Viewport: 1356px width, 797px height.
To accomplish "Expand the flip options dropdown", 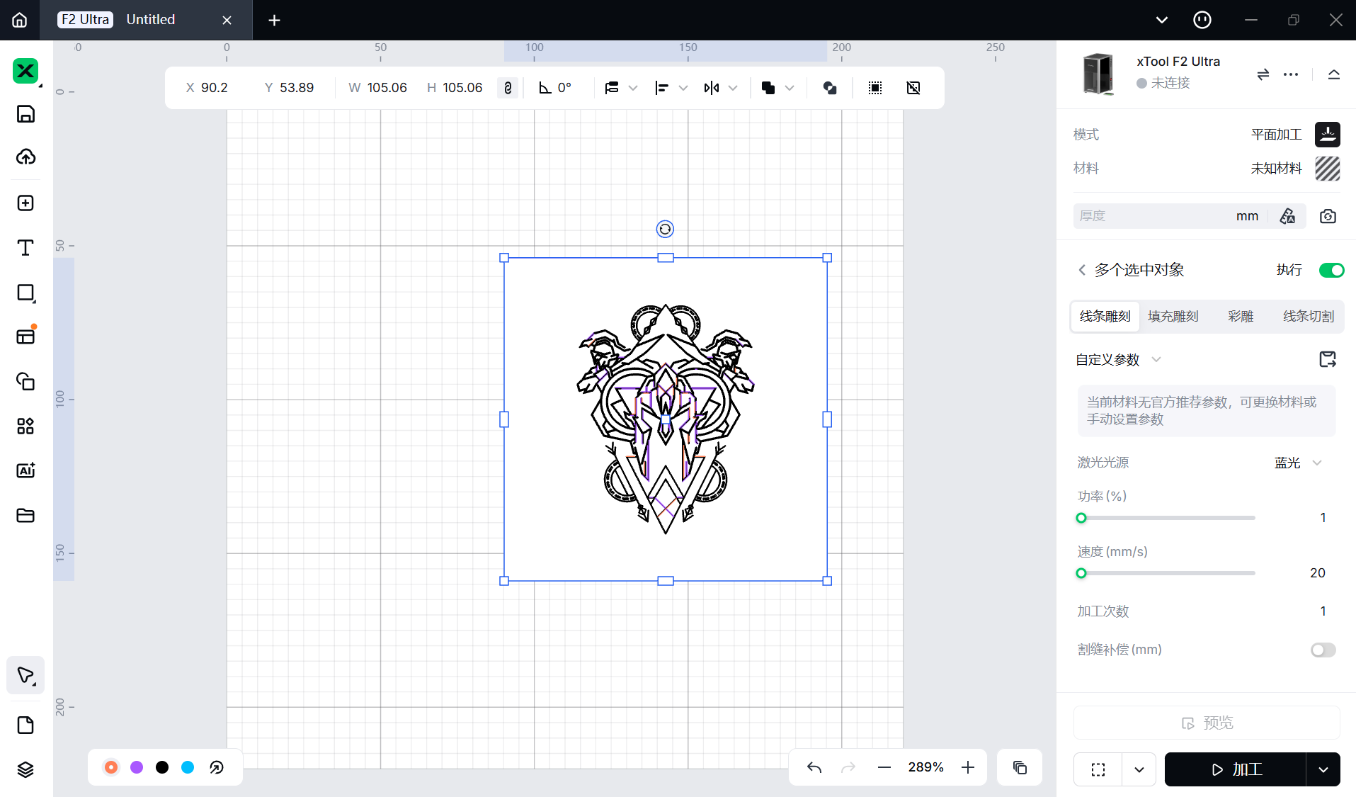I will (x=733, y=88).
